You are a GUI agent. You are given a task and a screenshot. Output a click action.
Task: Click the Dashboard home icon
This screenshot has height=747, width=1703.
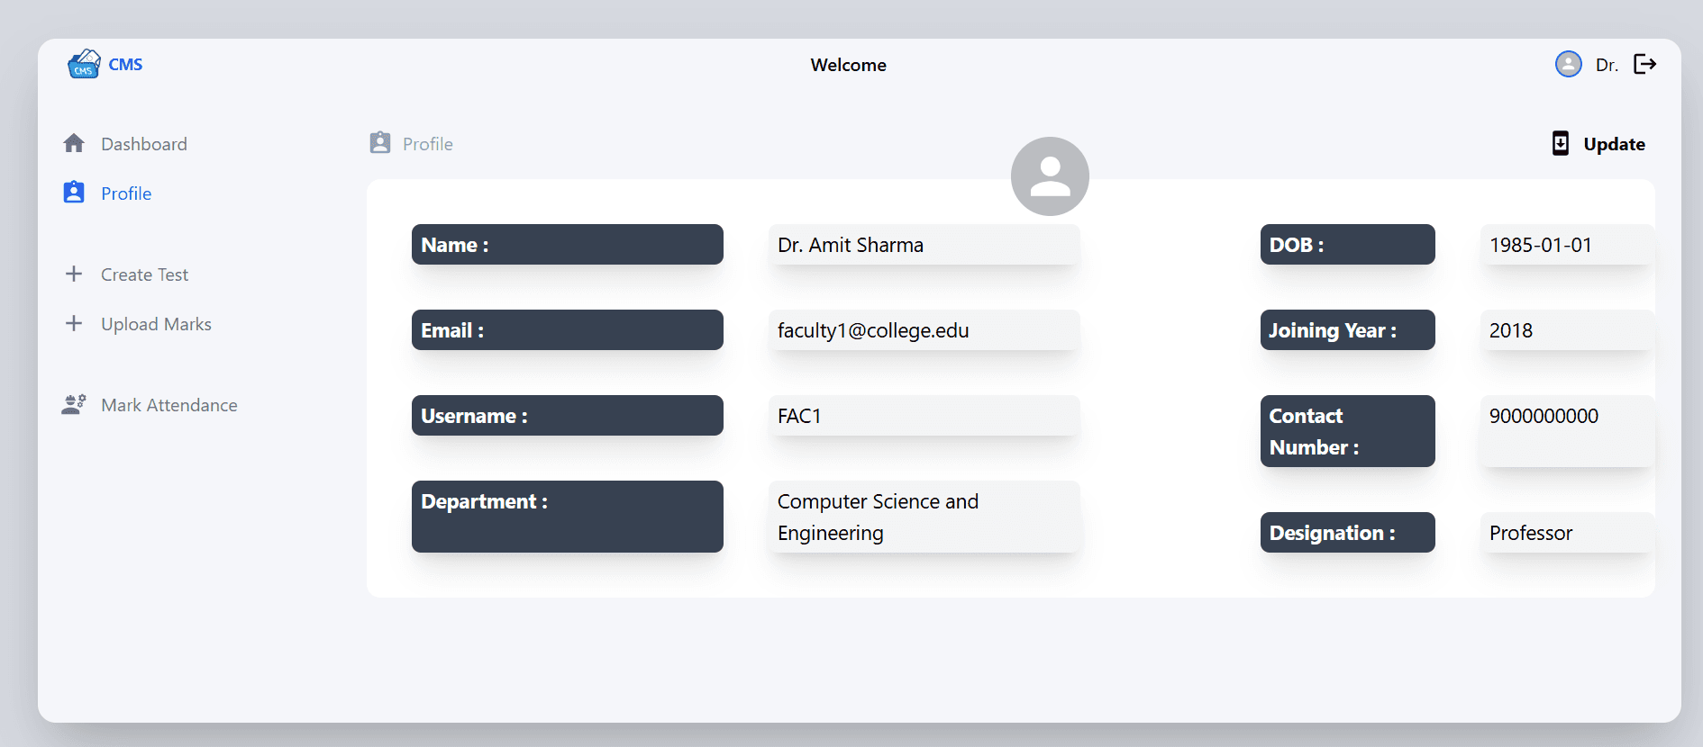click(74, 143)
